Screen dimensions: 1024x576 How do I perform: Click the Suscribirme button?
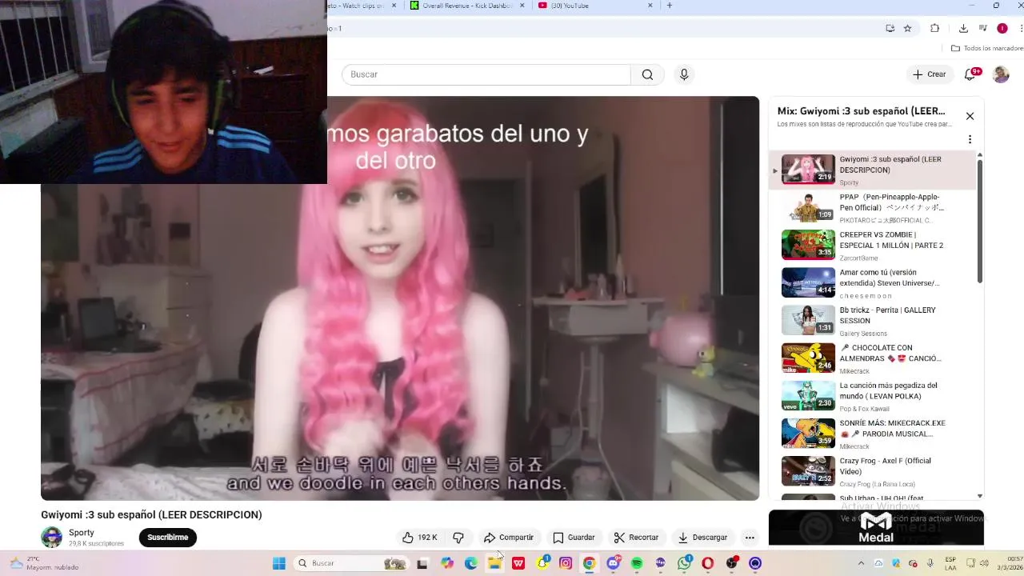[167, 538]
